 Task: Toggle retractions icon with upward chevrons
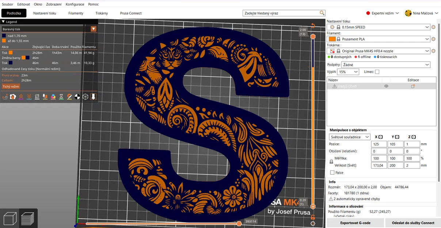pos(21,97)
